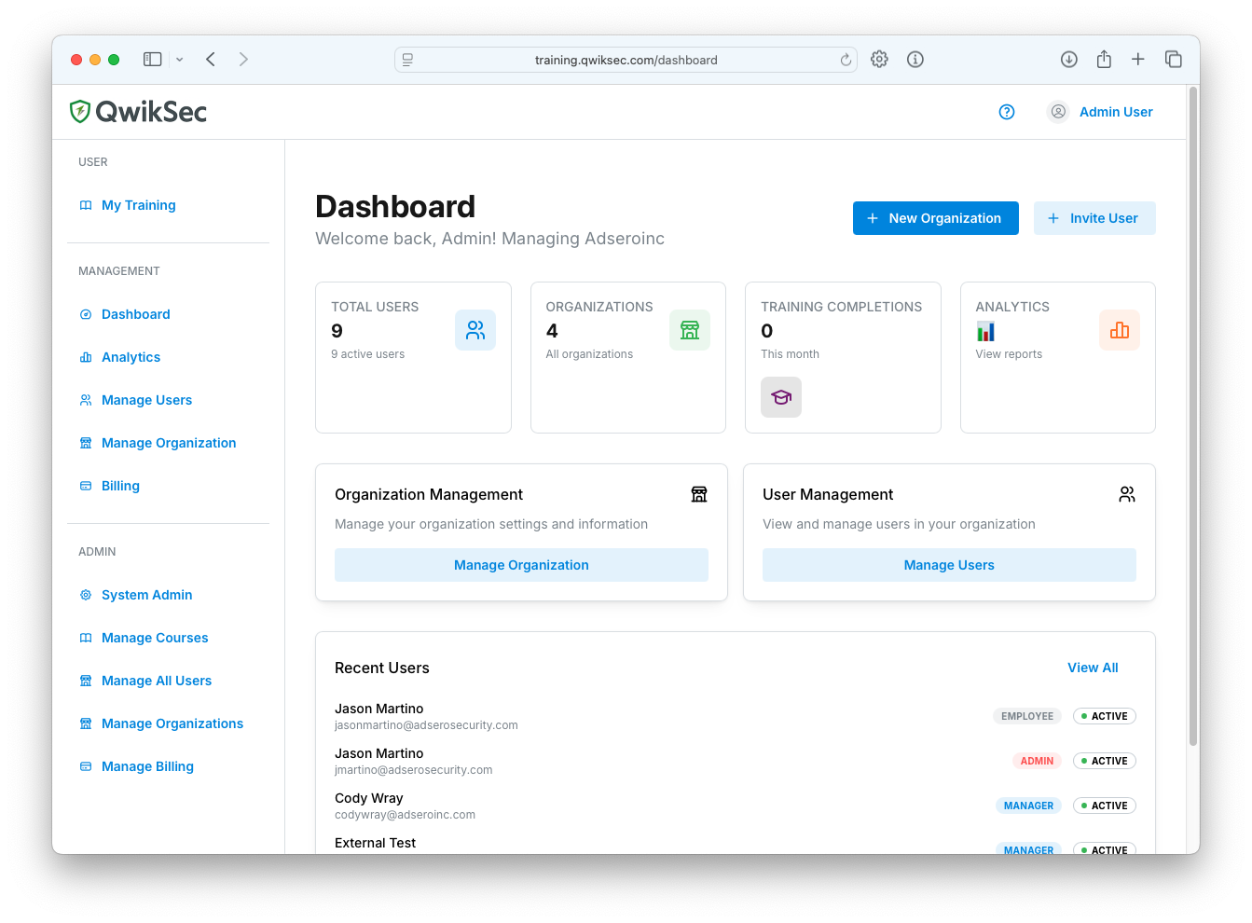Click the Organizations storefront icon

pyautogui.click(x=690, y=330)
